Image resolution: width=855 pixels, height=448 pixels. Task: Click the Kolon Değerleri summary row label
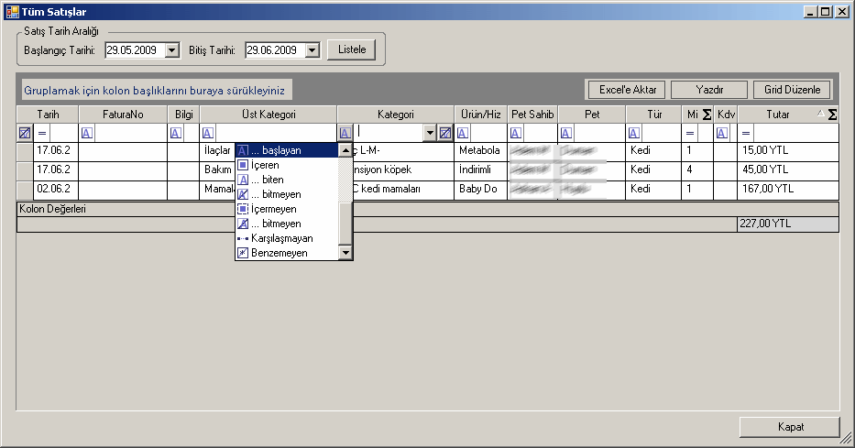(52, 209)
